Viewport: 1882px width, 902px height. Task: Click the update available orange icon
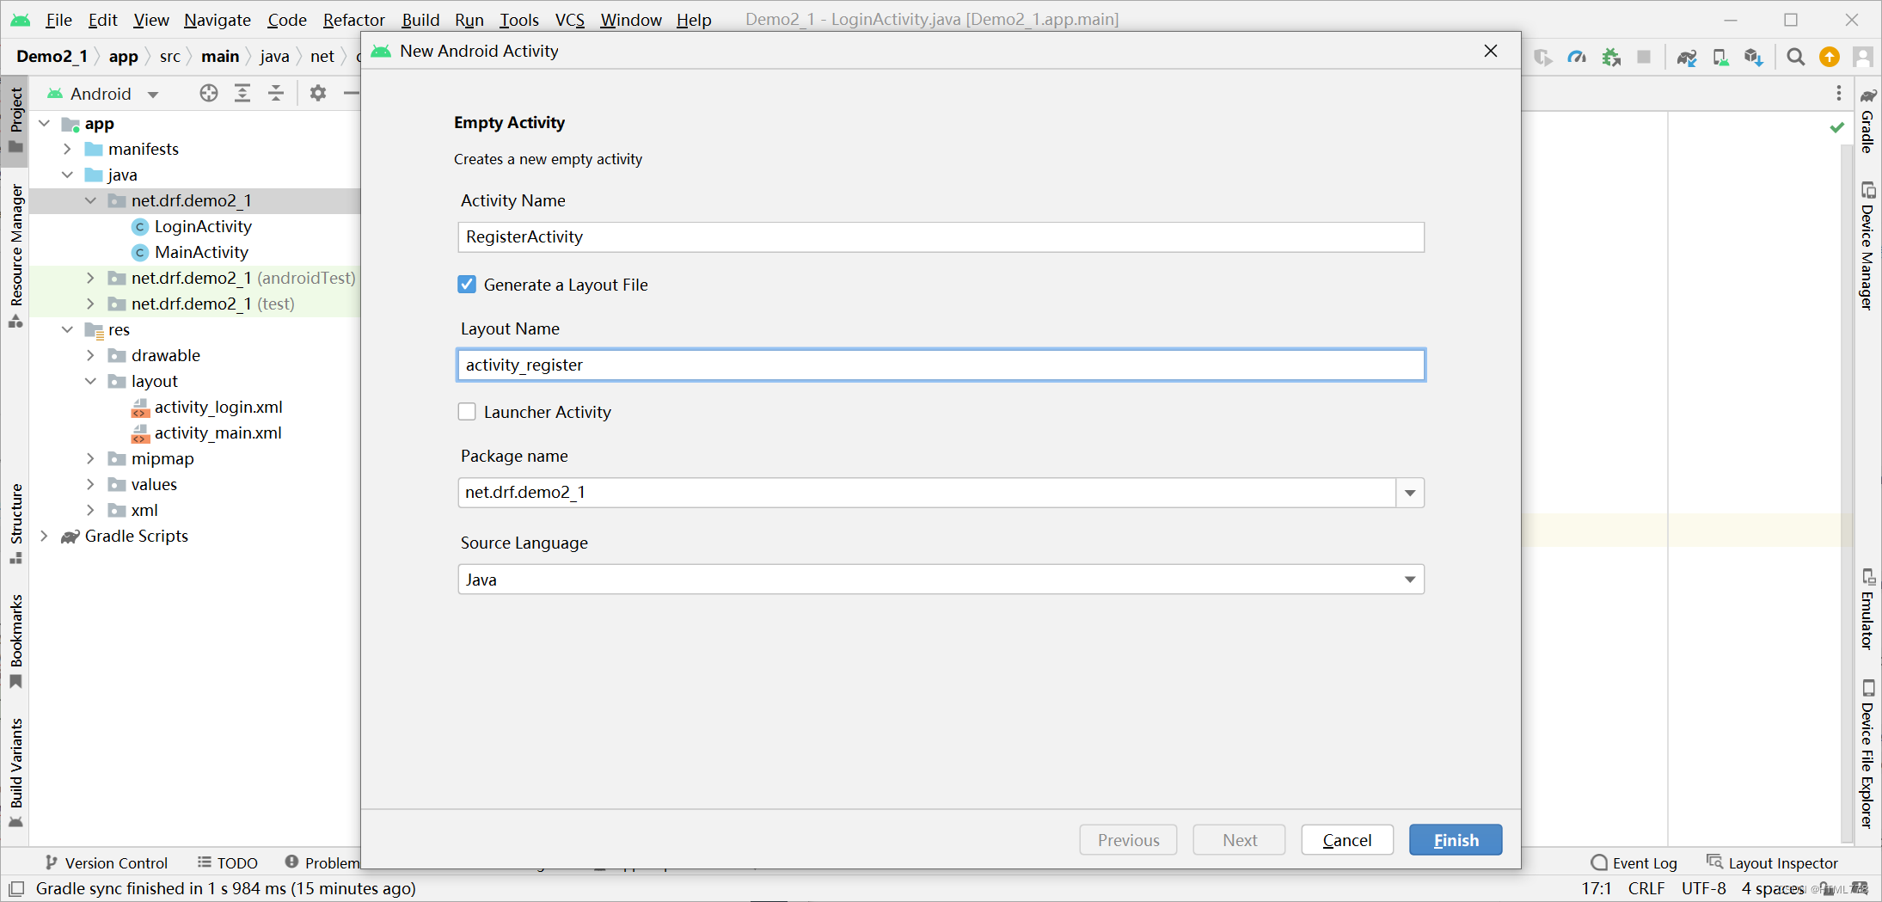pyautogui.click(x=1830, y=57)
